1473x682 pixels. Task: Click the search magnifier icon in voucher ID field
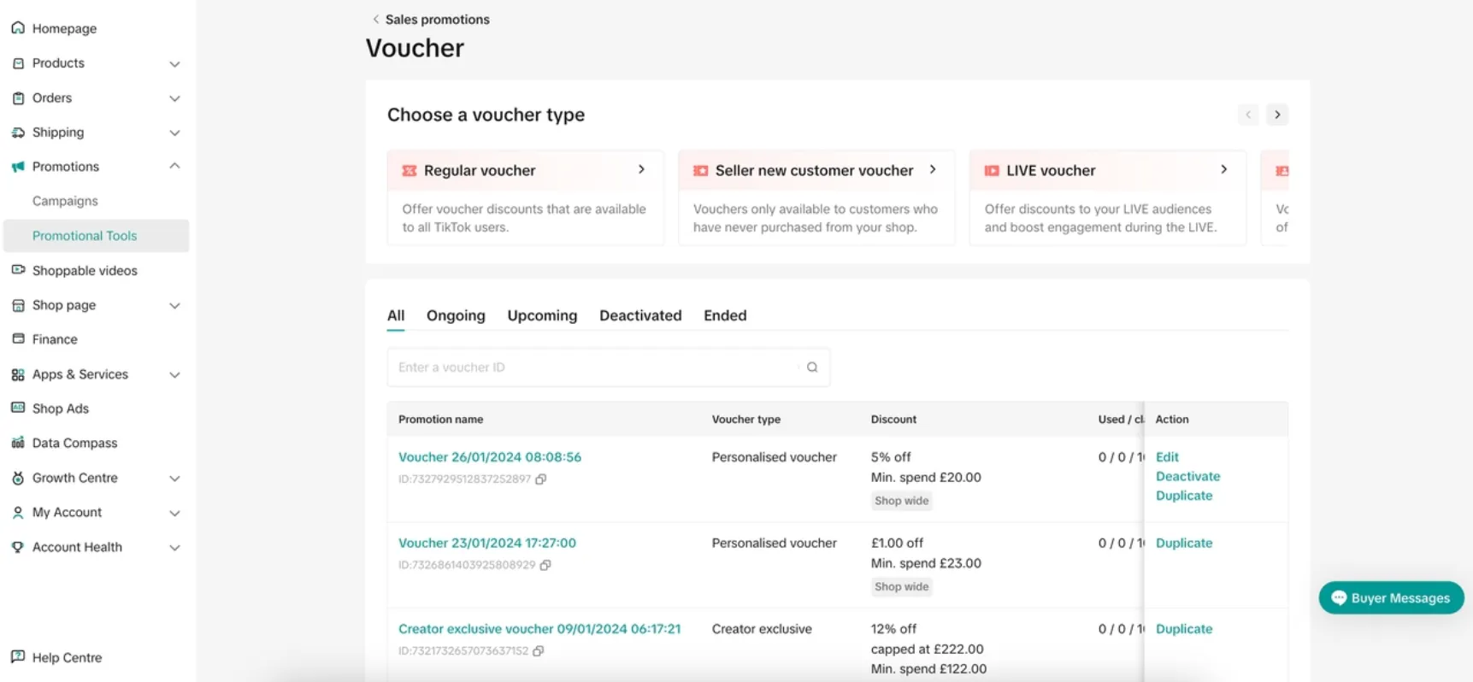(812, 367)
